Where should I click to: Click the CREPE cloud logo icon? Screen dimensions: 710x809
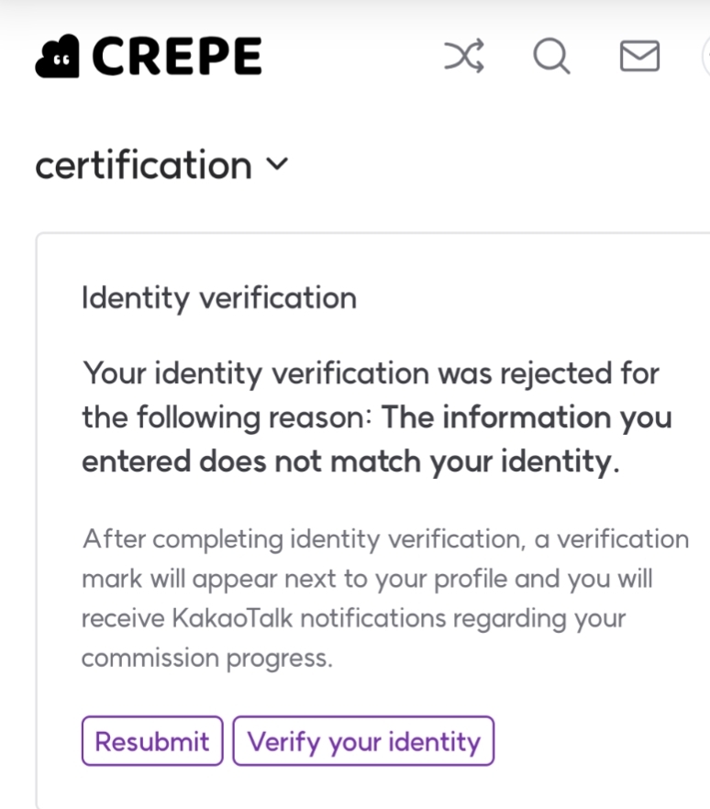tap(59, 58)
